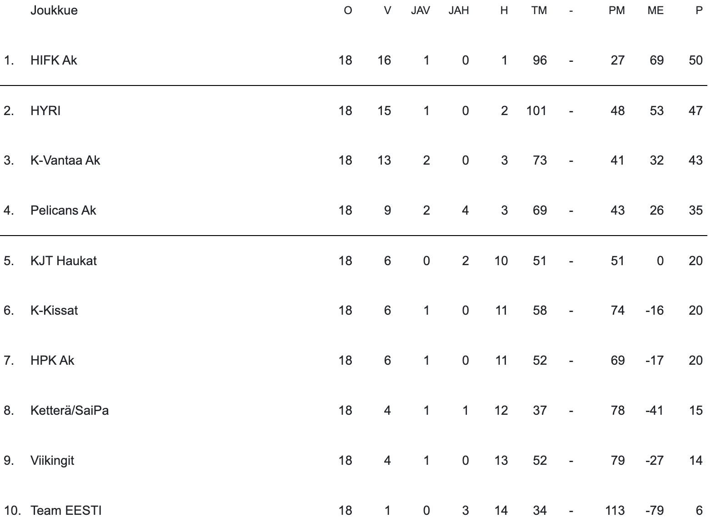Click the JAV column header
The width and height of the screenshot is (711, 523).
point(421,10)
